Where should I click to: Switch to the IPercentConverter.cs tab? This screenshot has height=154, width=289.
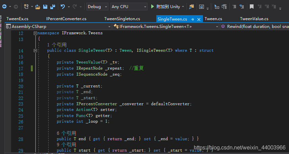(x=67, y=19)
